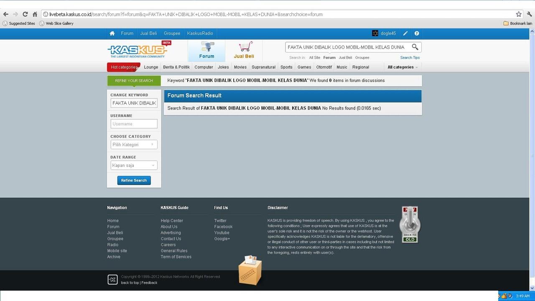This screenshot has height=301, width=535.
Task: Open Facebook footer link
Action: pos(223,227)
